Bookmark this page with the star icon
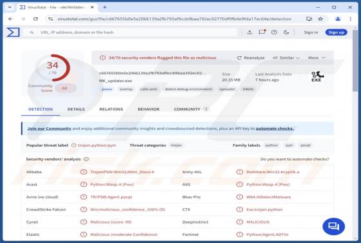 click(320, 19)
